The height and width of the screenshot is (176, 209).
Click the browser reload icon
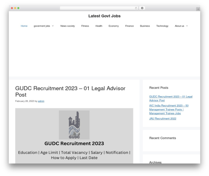136,8
